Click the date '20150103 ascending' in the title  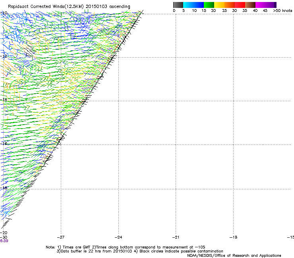[x=108, y=7]
